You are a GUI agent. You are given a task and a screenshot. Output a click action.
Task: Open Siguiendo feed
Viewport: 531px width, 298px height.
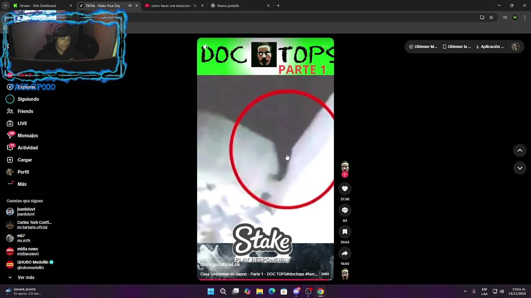coord(28,99)
